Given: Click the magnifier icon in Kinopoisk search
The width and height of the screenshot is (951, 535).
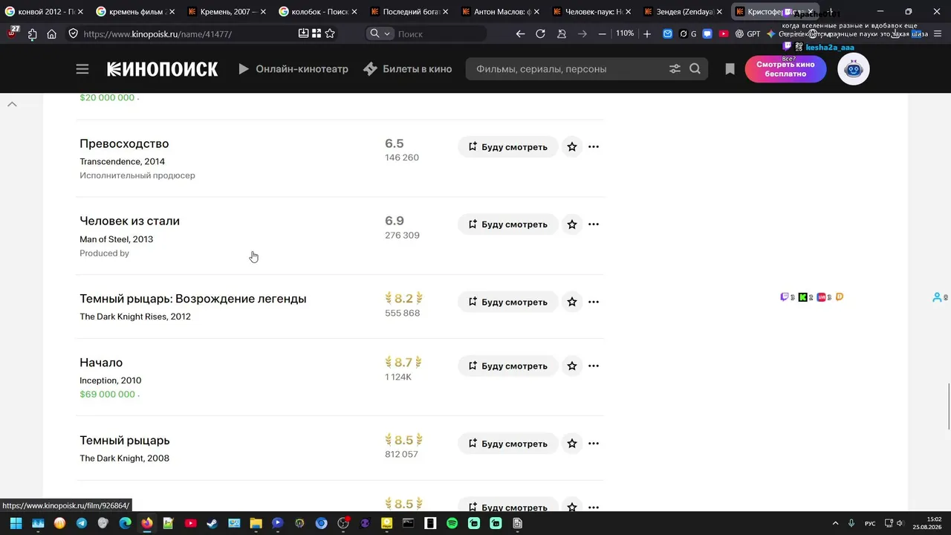Looking at the screenshot, I should click(x=695, y=69).
